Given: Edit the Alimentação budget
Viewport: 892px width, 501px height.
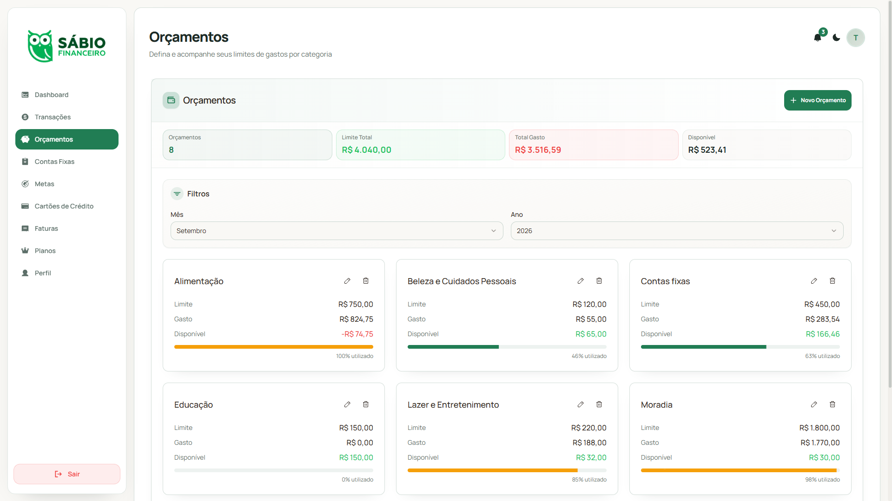Looking at the screenshot, I should [x=347, y=281].
